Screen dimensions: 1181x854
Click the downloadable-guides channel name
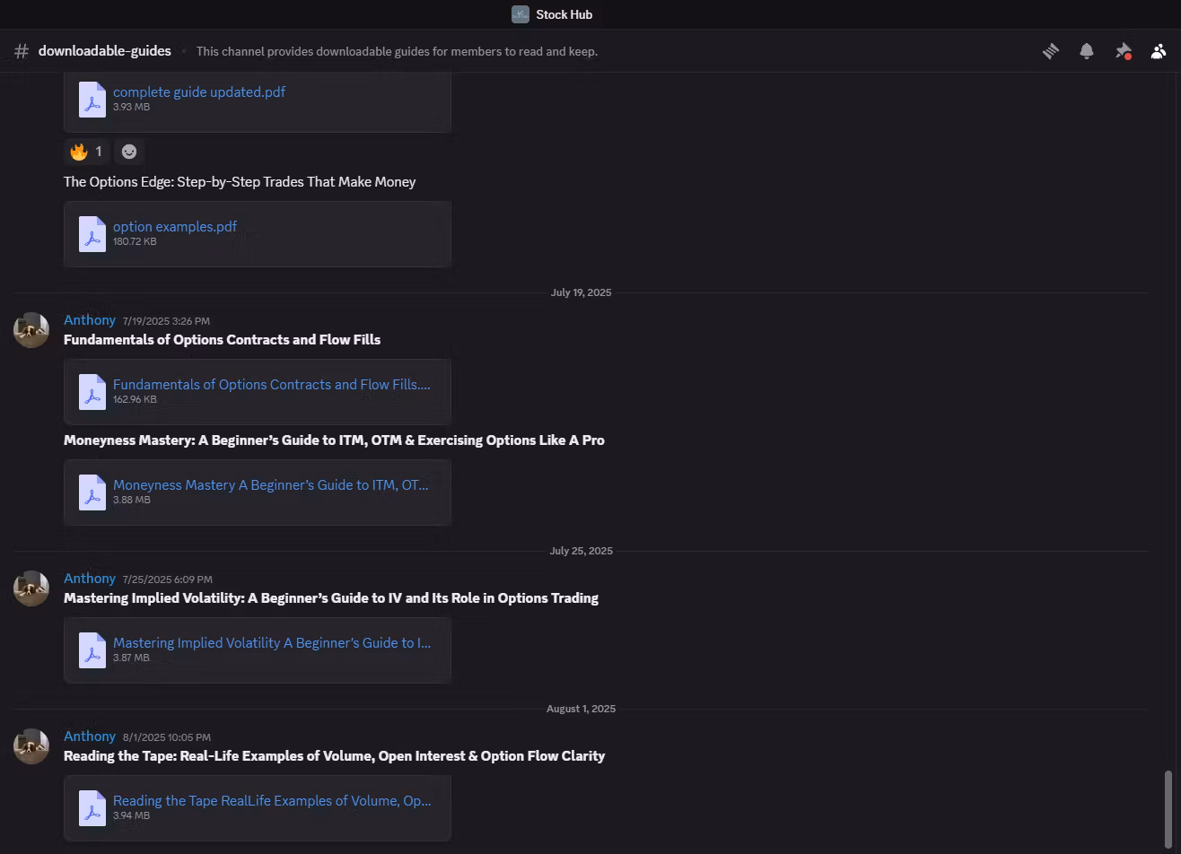coord(104,51)
